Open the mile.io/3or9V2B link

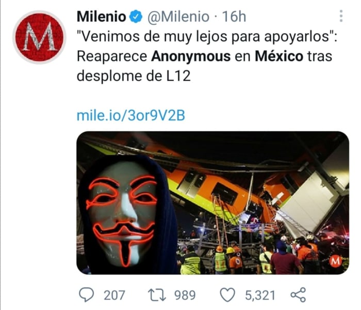point(131,115)
